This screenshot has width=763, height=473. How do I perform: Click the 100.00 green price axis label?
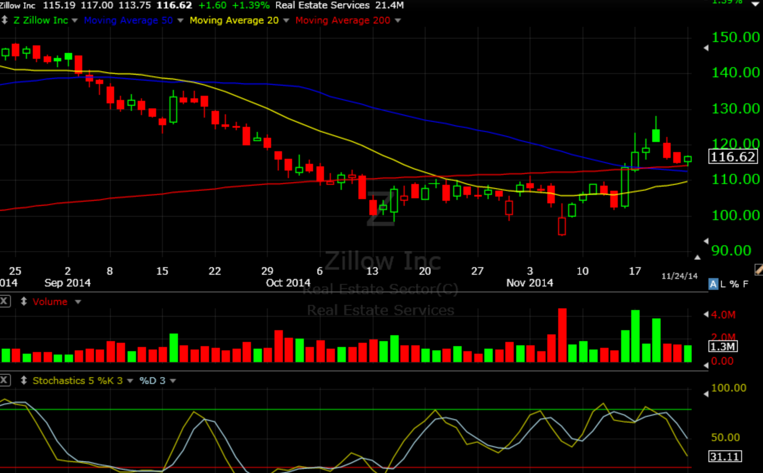click(x=735, y=215)
